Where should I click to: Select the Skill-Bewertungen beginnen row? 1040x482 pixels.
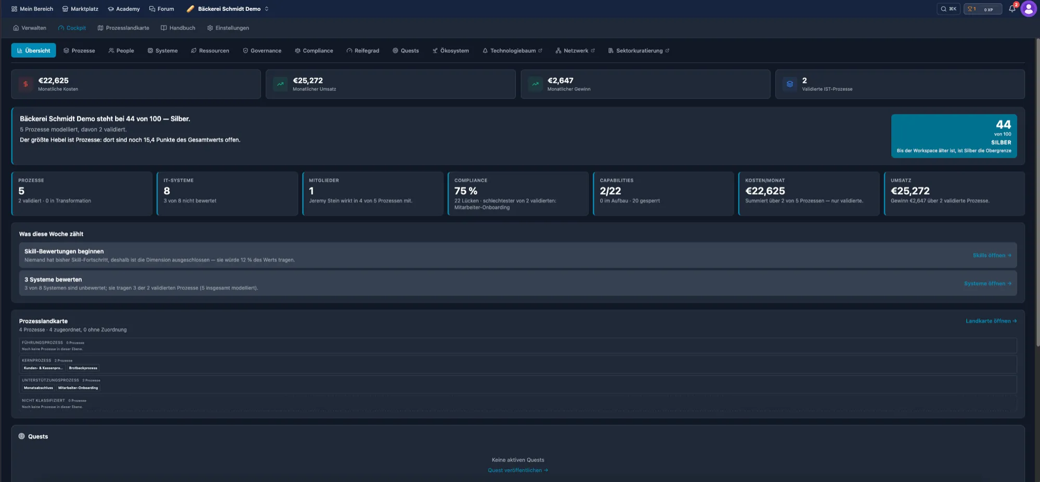tap(518, 255)
